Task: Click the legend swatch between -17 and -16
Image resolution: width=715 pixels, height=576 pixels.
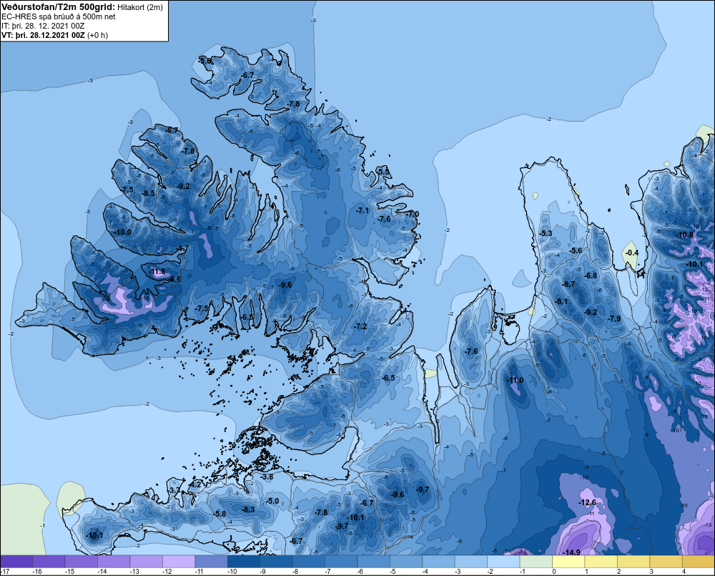Action: pos(16,562)
